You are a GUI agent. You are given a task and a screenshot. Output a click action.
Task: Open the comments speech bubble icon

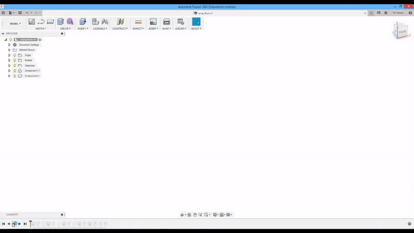[x=379, y=12]
